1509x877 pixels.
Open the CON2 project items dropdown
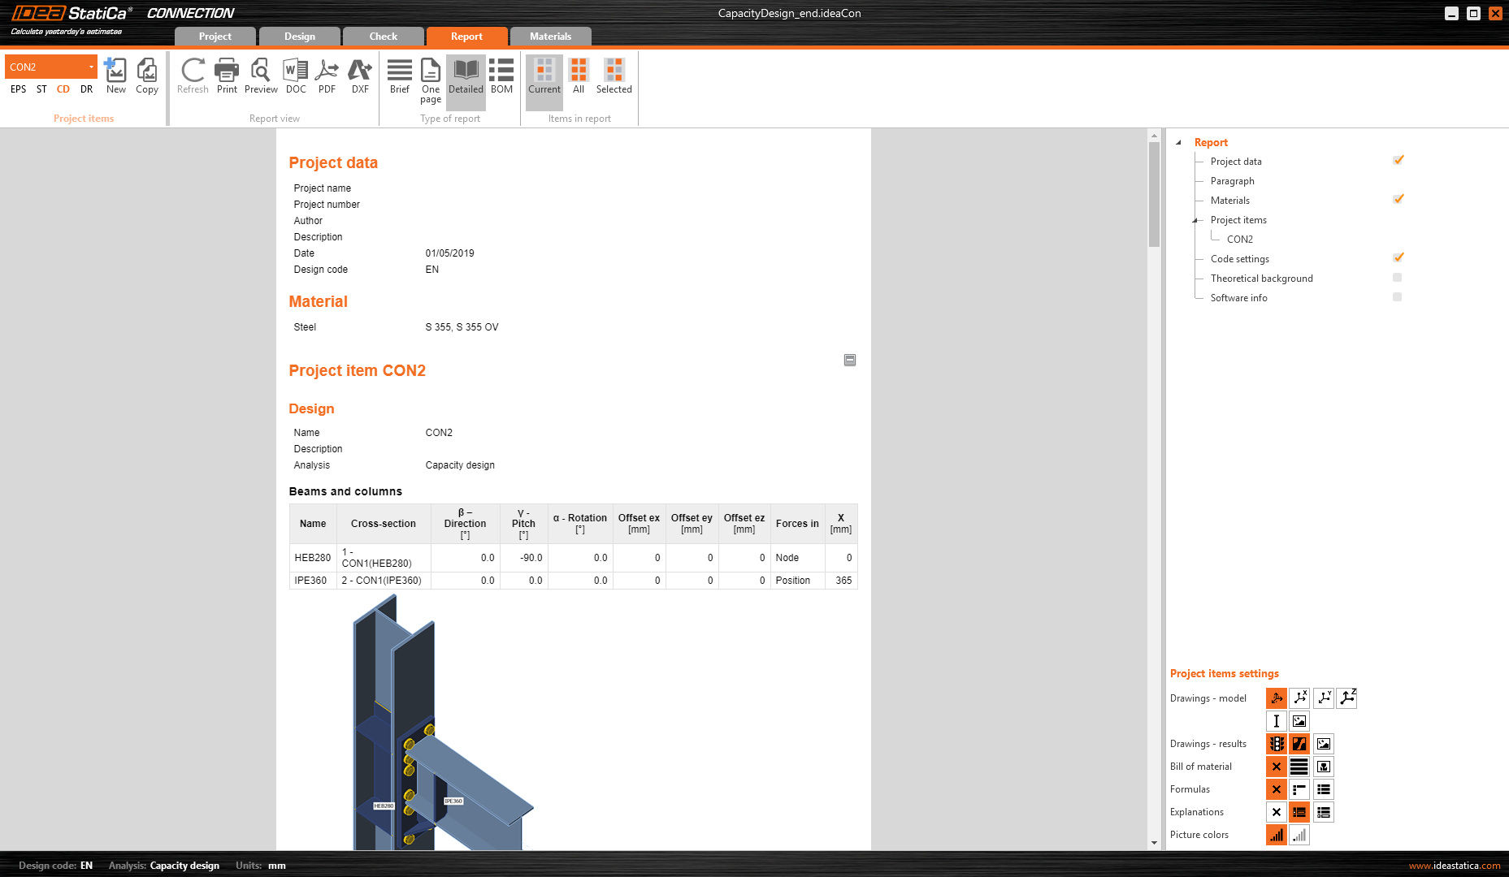click(x=90, y=66)
